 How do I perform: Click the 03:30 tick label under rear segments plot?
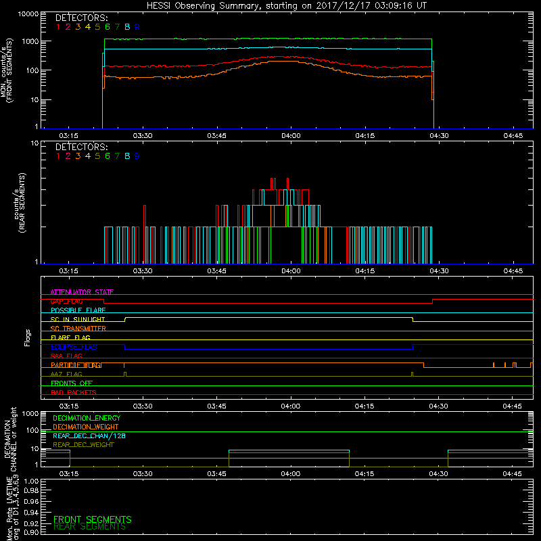point(143,271)
